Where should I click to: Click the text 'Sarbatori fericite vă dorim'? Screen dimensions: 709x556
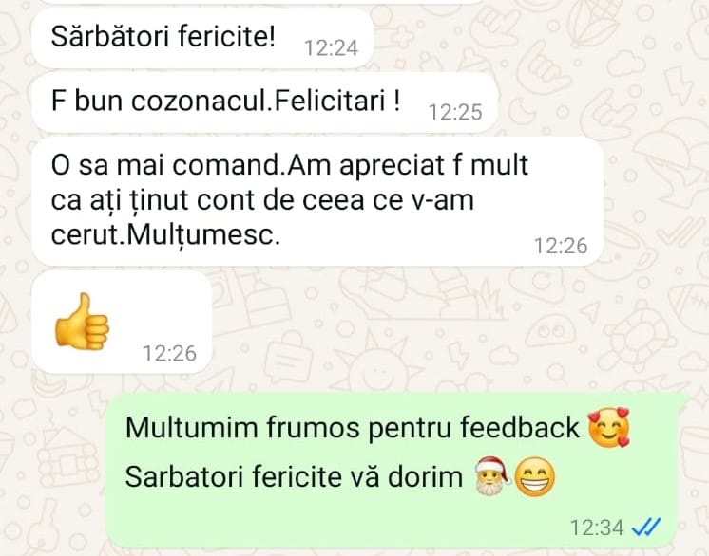pos(294,476)
